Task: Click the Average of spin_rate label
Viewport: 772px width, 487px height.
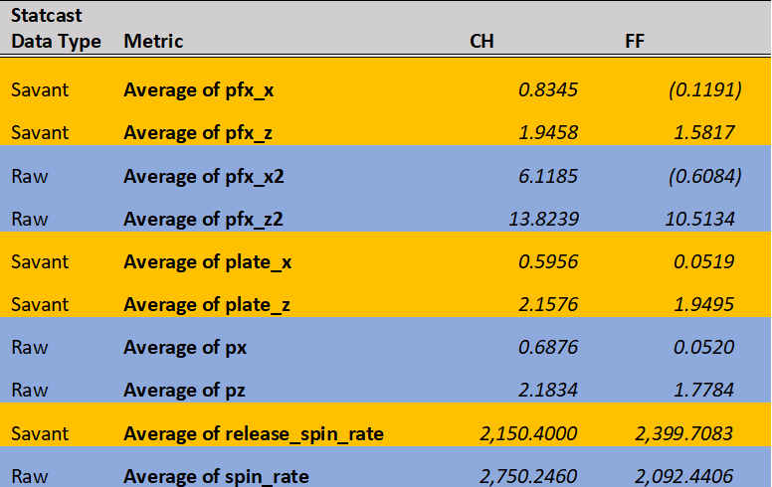Action: 217,476
